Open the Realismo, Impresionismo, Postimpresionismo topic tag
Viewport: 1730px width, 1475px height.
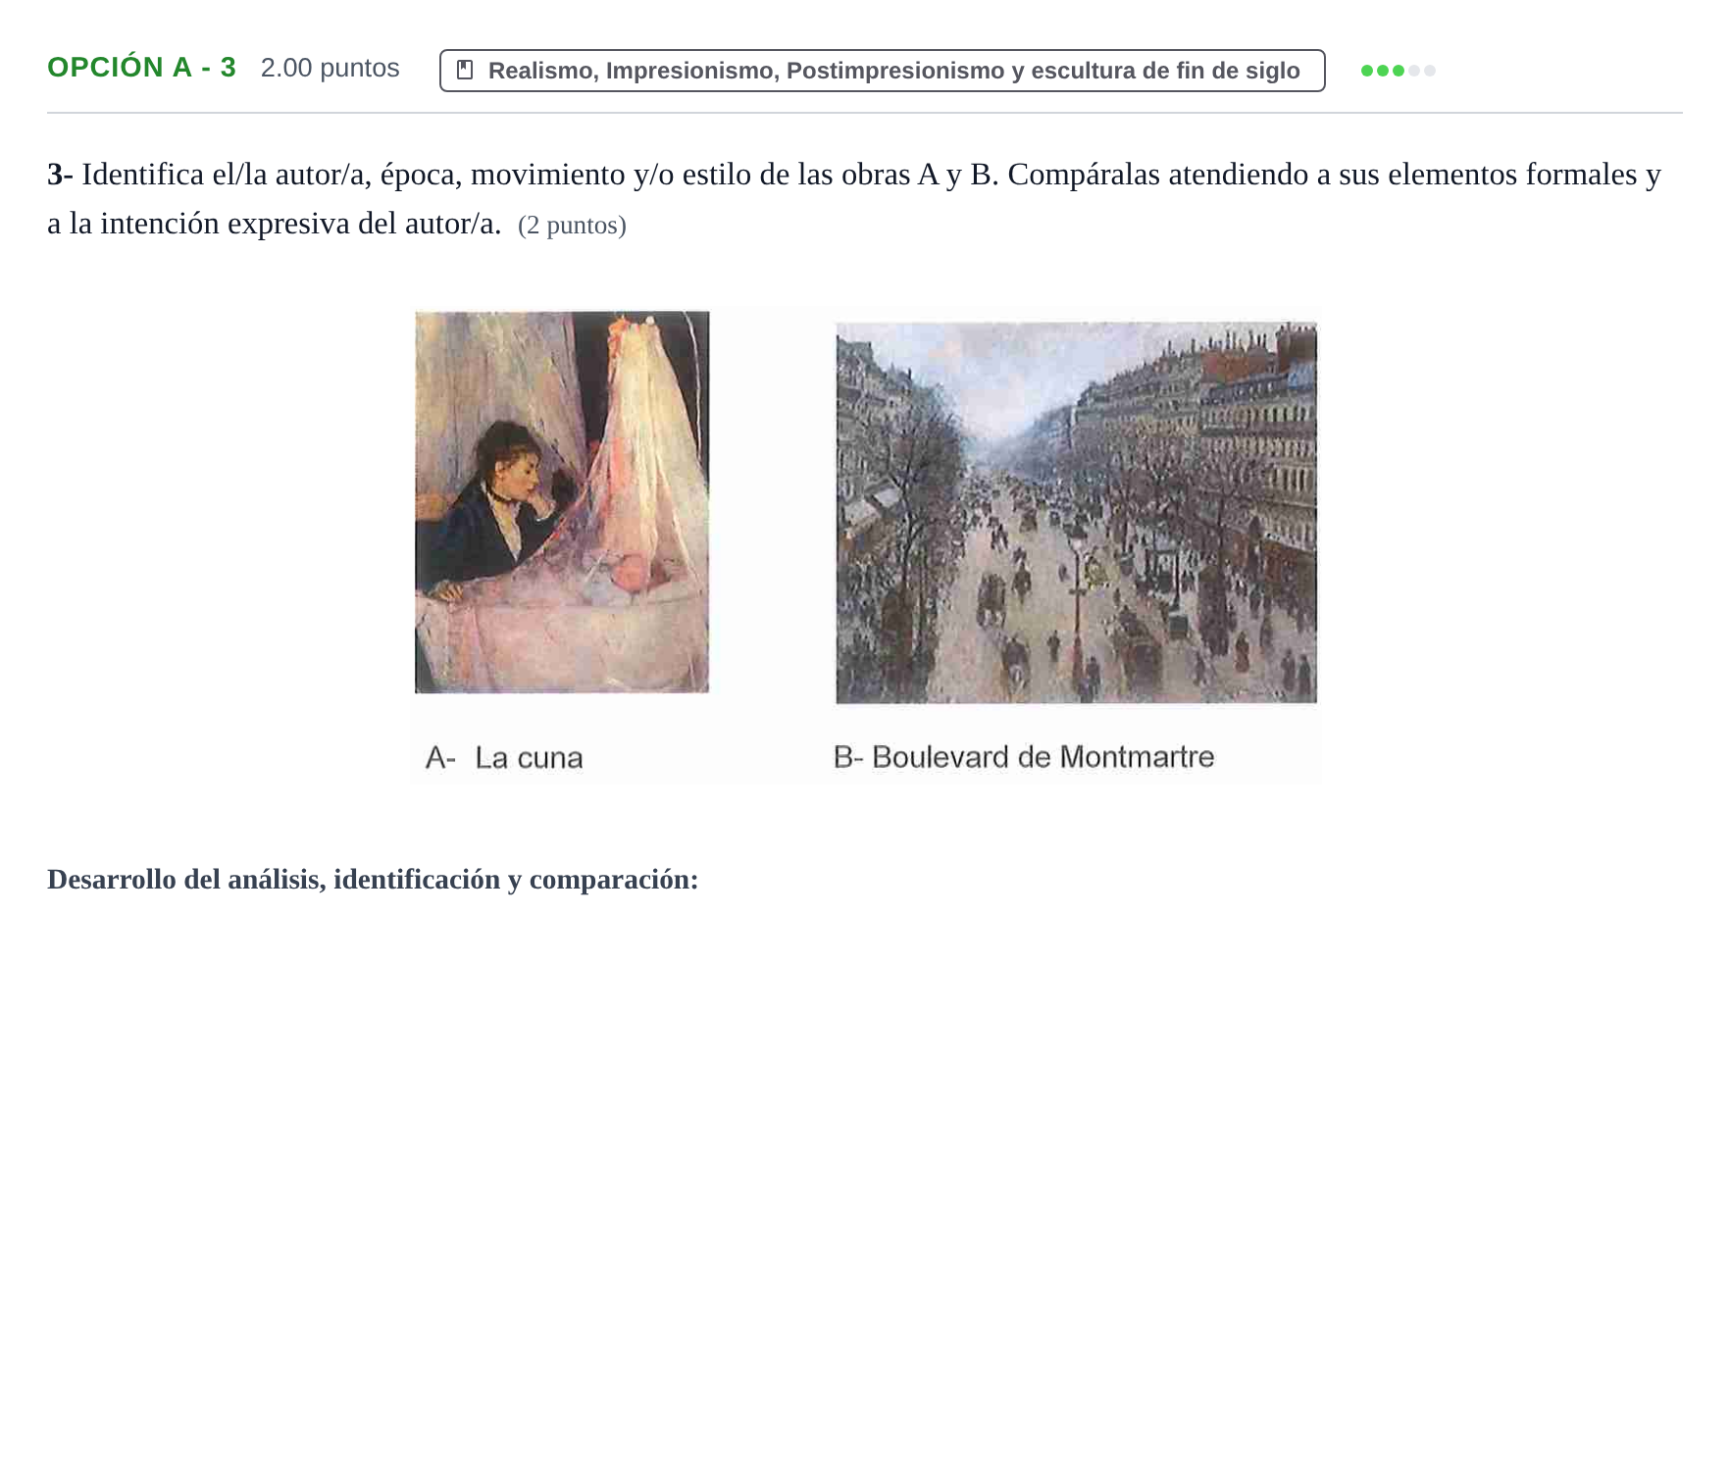[x=882, y=71]
